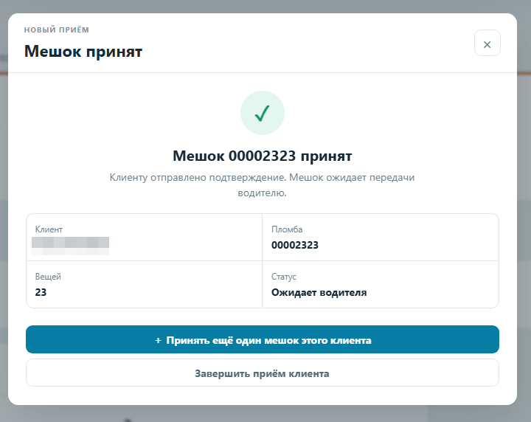Close the dialog with the X button
The height and width of the screenshot is (422, 531).
point(487,43)
